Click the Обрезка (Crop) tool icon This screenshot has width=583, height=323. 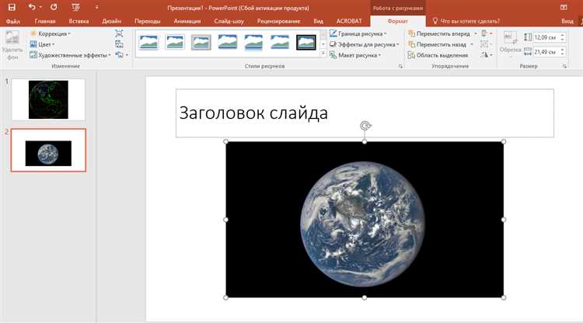coord(510,39)
